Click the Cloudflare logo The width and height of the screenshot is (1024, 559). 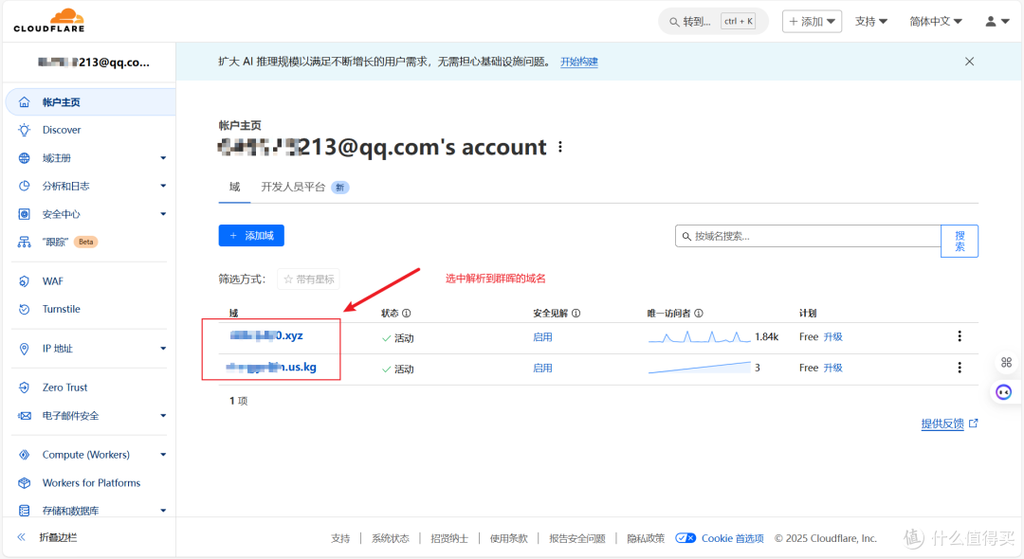point(49,21)
